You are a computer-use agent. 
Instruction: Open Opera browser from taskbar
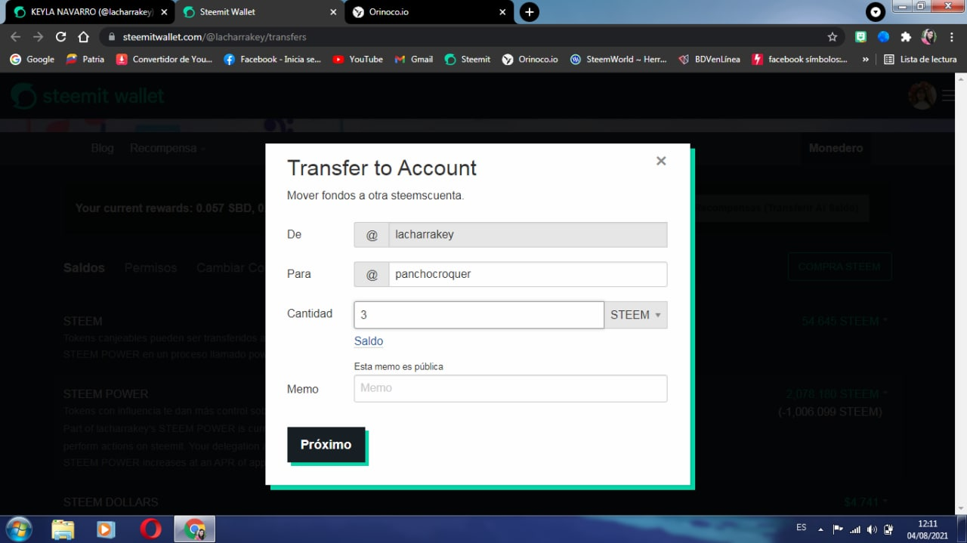coord(150,529)
